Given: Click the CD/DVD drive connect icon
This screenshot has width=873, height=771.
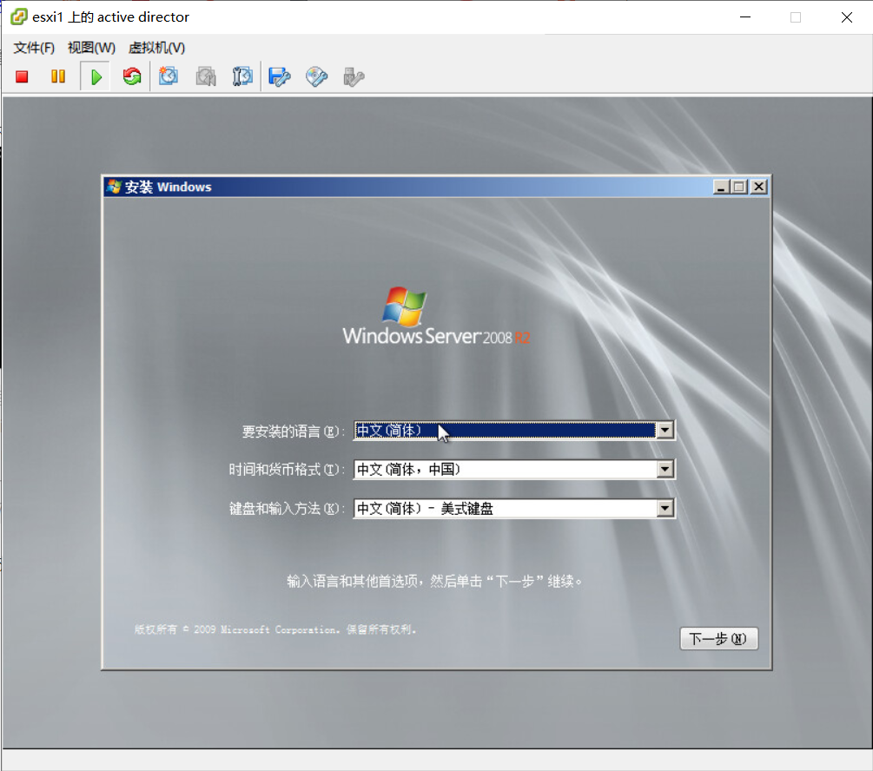Looking at the screenshot, I should click(316, 76).
